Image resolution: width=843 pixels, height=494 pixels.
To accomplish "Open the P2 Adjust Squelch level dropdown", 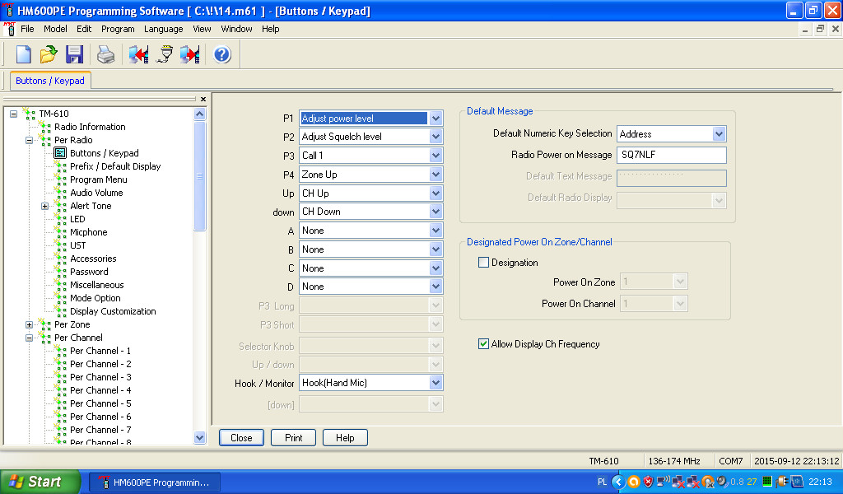I will (436, 137).
